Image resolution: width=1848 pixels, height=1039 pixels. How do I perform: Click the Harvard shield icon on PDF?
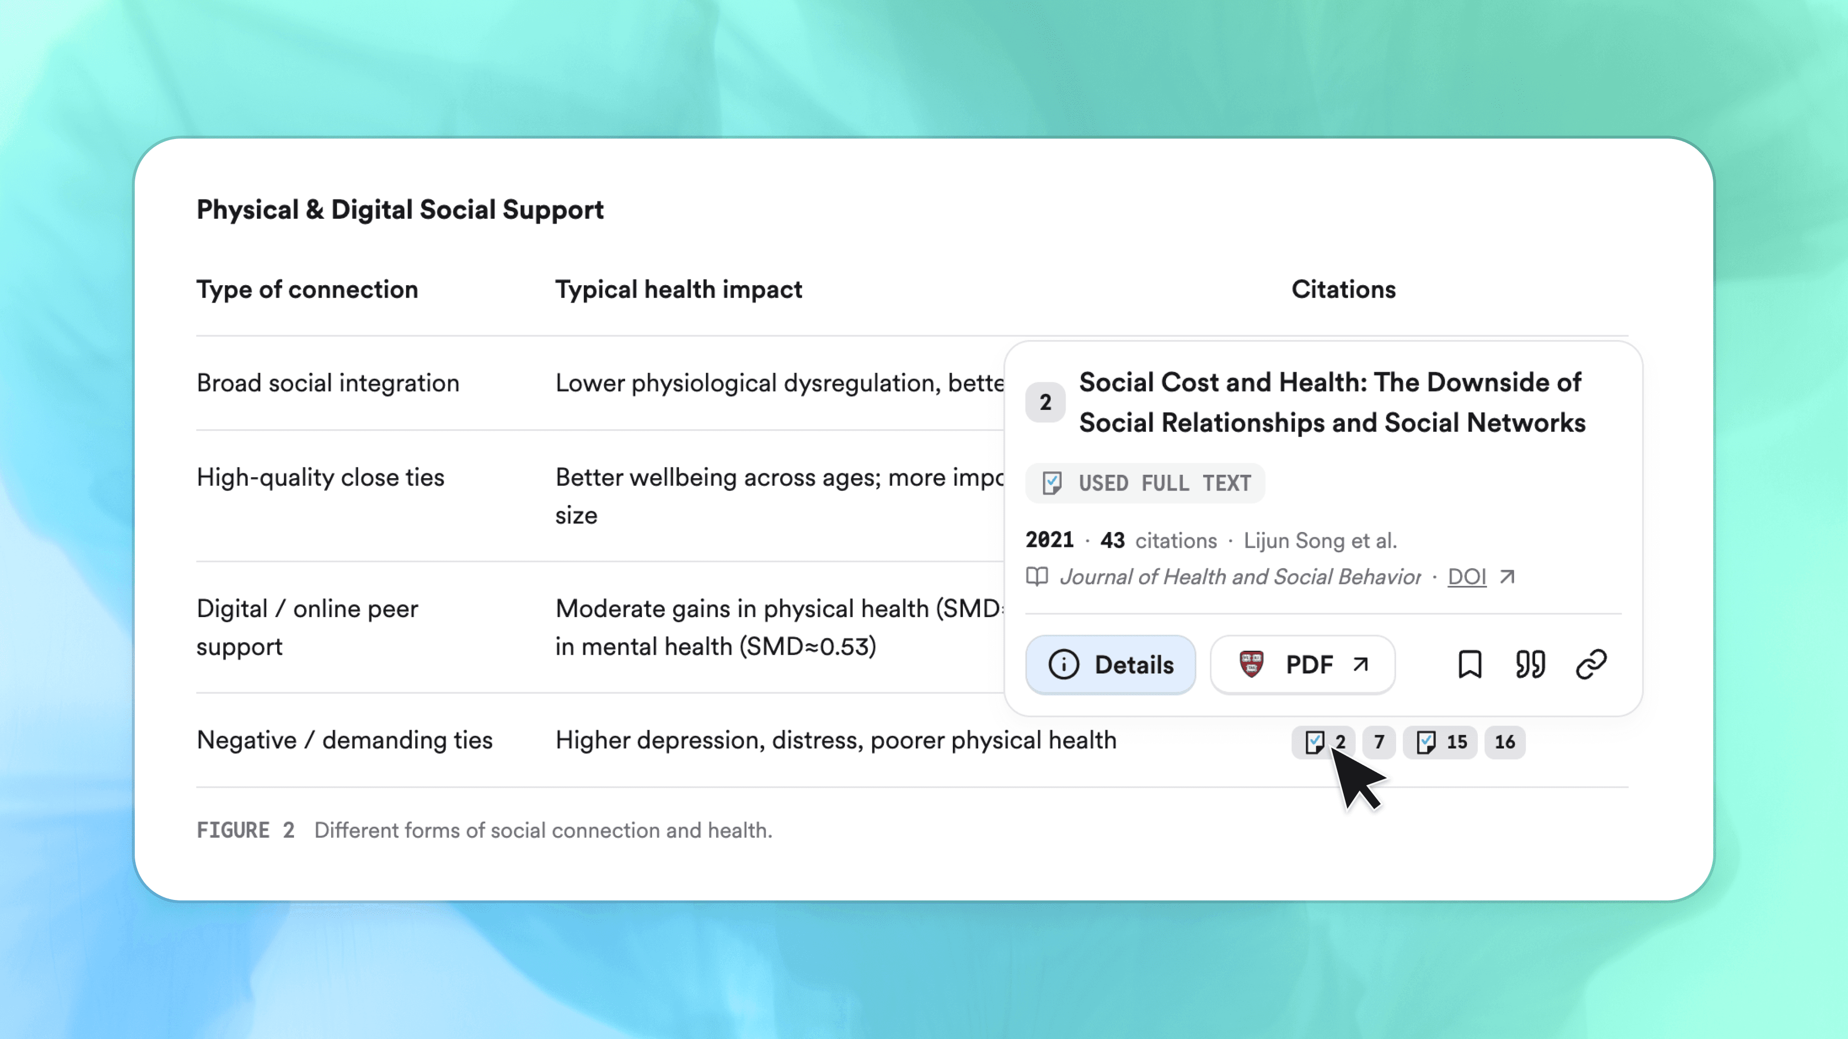pos(1251,664)
